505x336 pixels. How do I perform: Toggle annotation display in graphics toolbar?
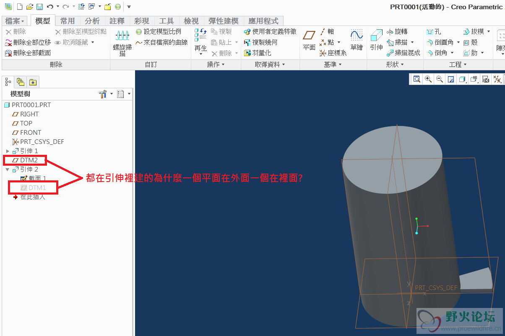pos(474,79)
